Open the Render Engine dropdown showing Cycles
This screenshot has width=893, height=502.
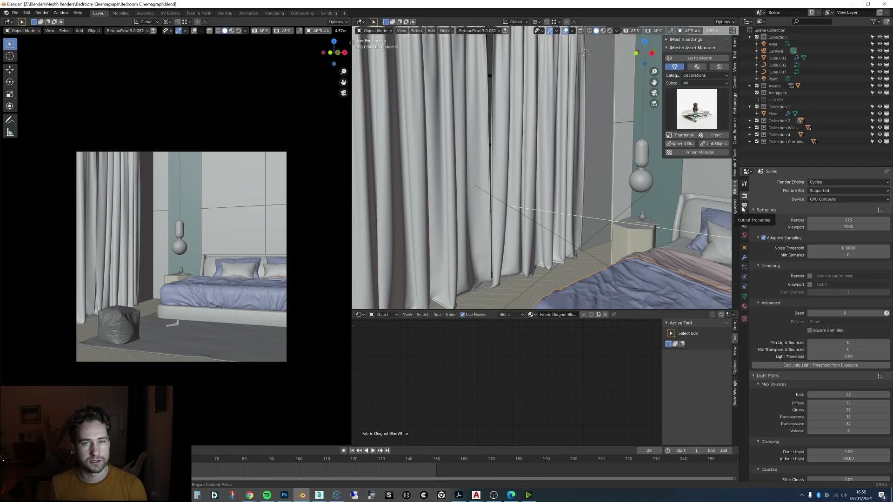tap(849, 182)
